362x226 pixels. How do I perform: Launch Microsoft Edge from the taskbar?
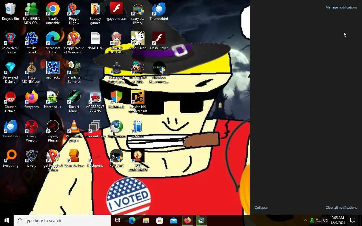[x=132, y=220]
